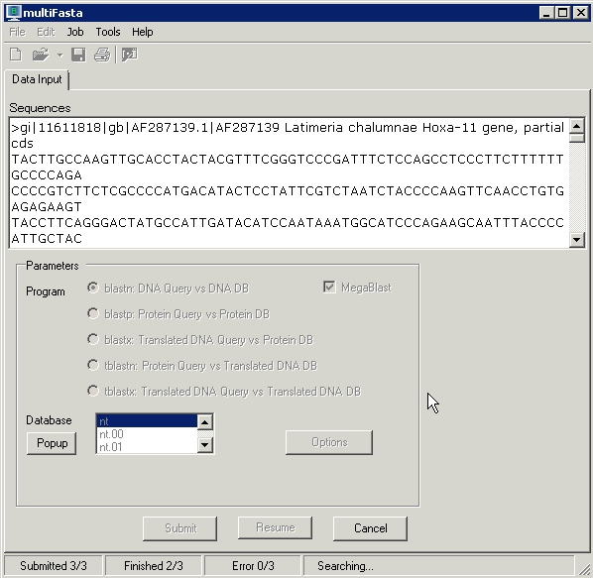Select nt.00 in the database list
The image size is (593, 578).
click(147, 434)
